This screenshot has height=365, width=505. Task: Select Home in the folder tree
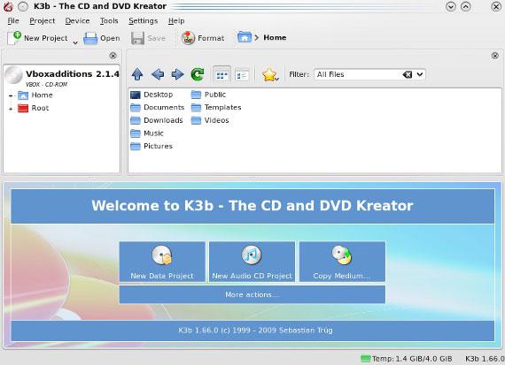click(35, 95)
